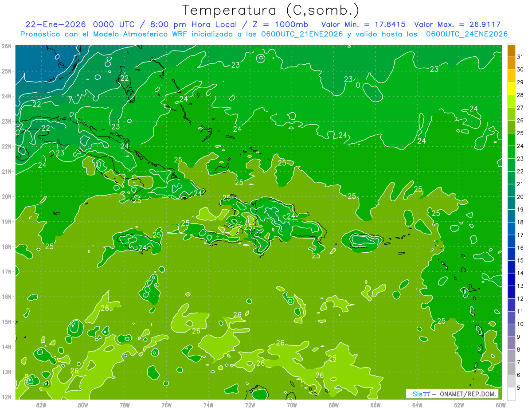
Task: Click the '74W' longitude axis label
Action: pyautogui.click(x=208, y=405)
